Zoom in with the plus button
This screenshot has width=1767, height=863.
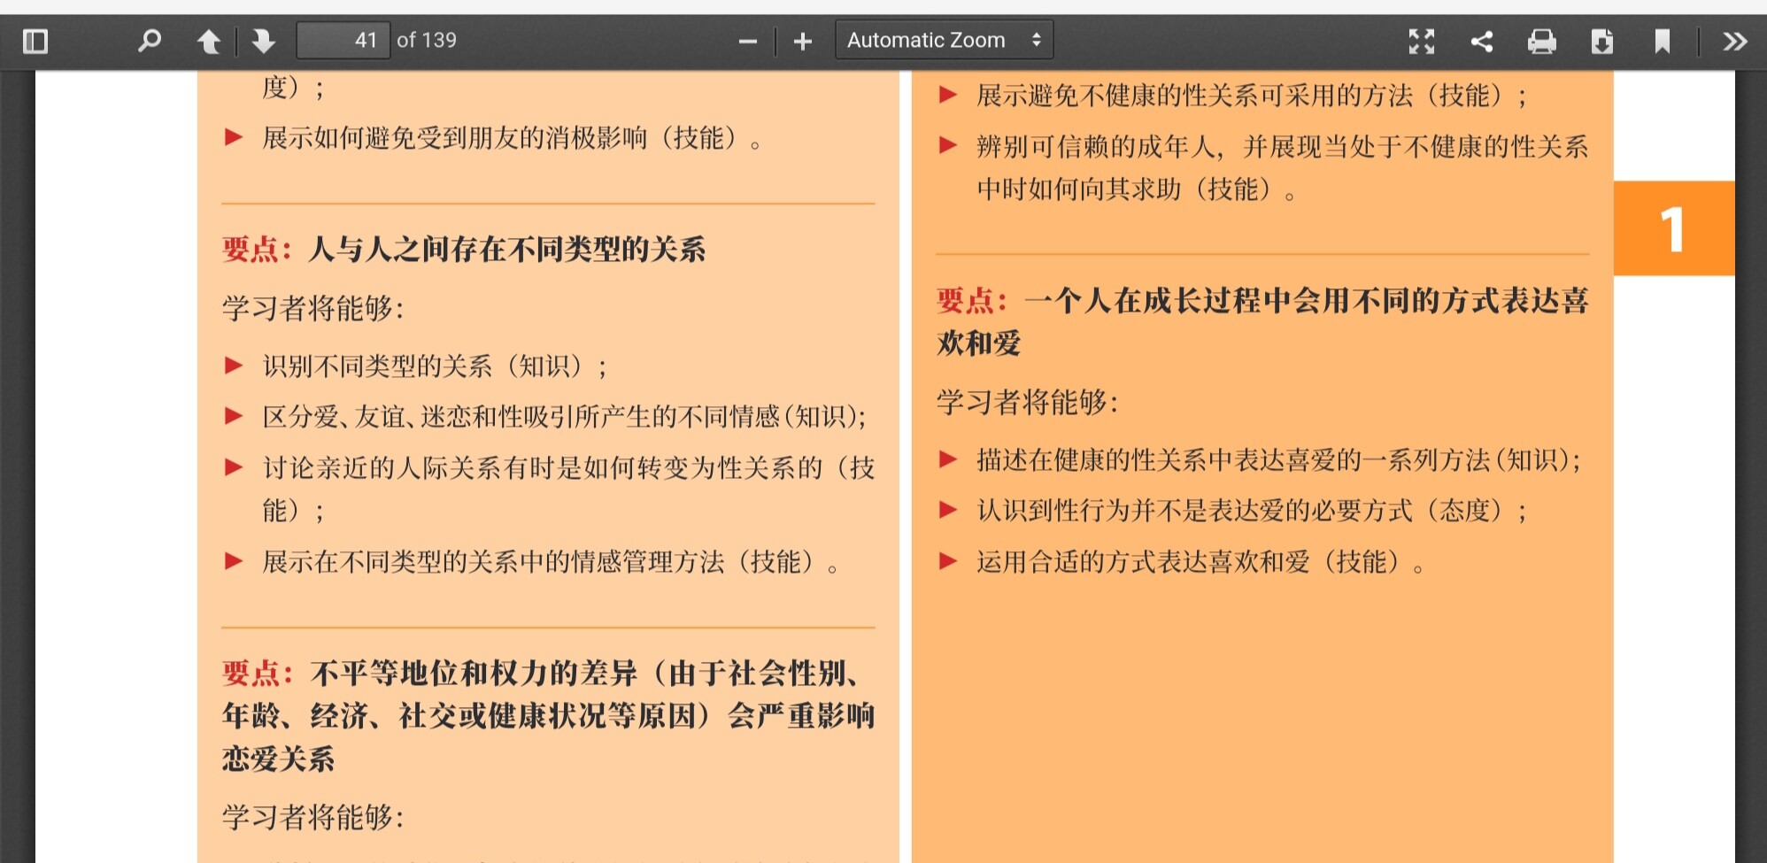[x=802, y=42]
